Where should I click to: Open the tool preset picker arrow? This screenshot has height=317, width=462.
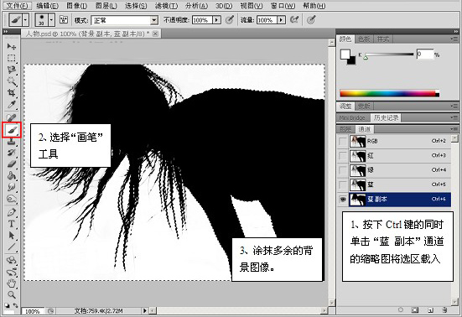26,20
